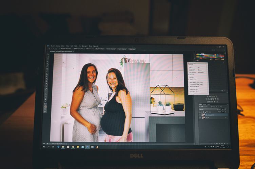Add a Levels adjustment
Viewport: 255px width, 169px height.
pos(210,96)
